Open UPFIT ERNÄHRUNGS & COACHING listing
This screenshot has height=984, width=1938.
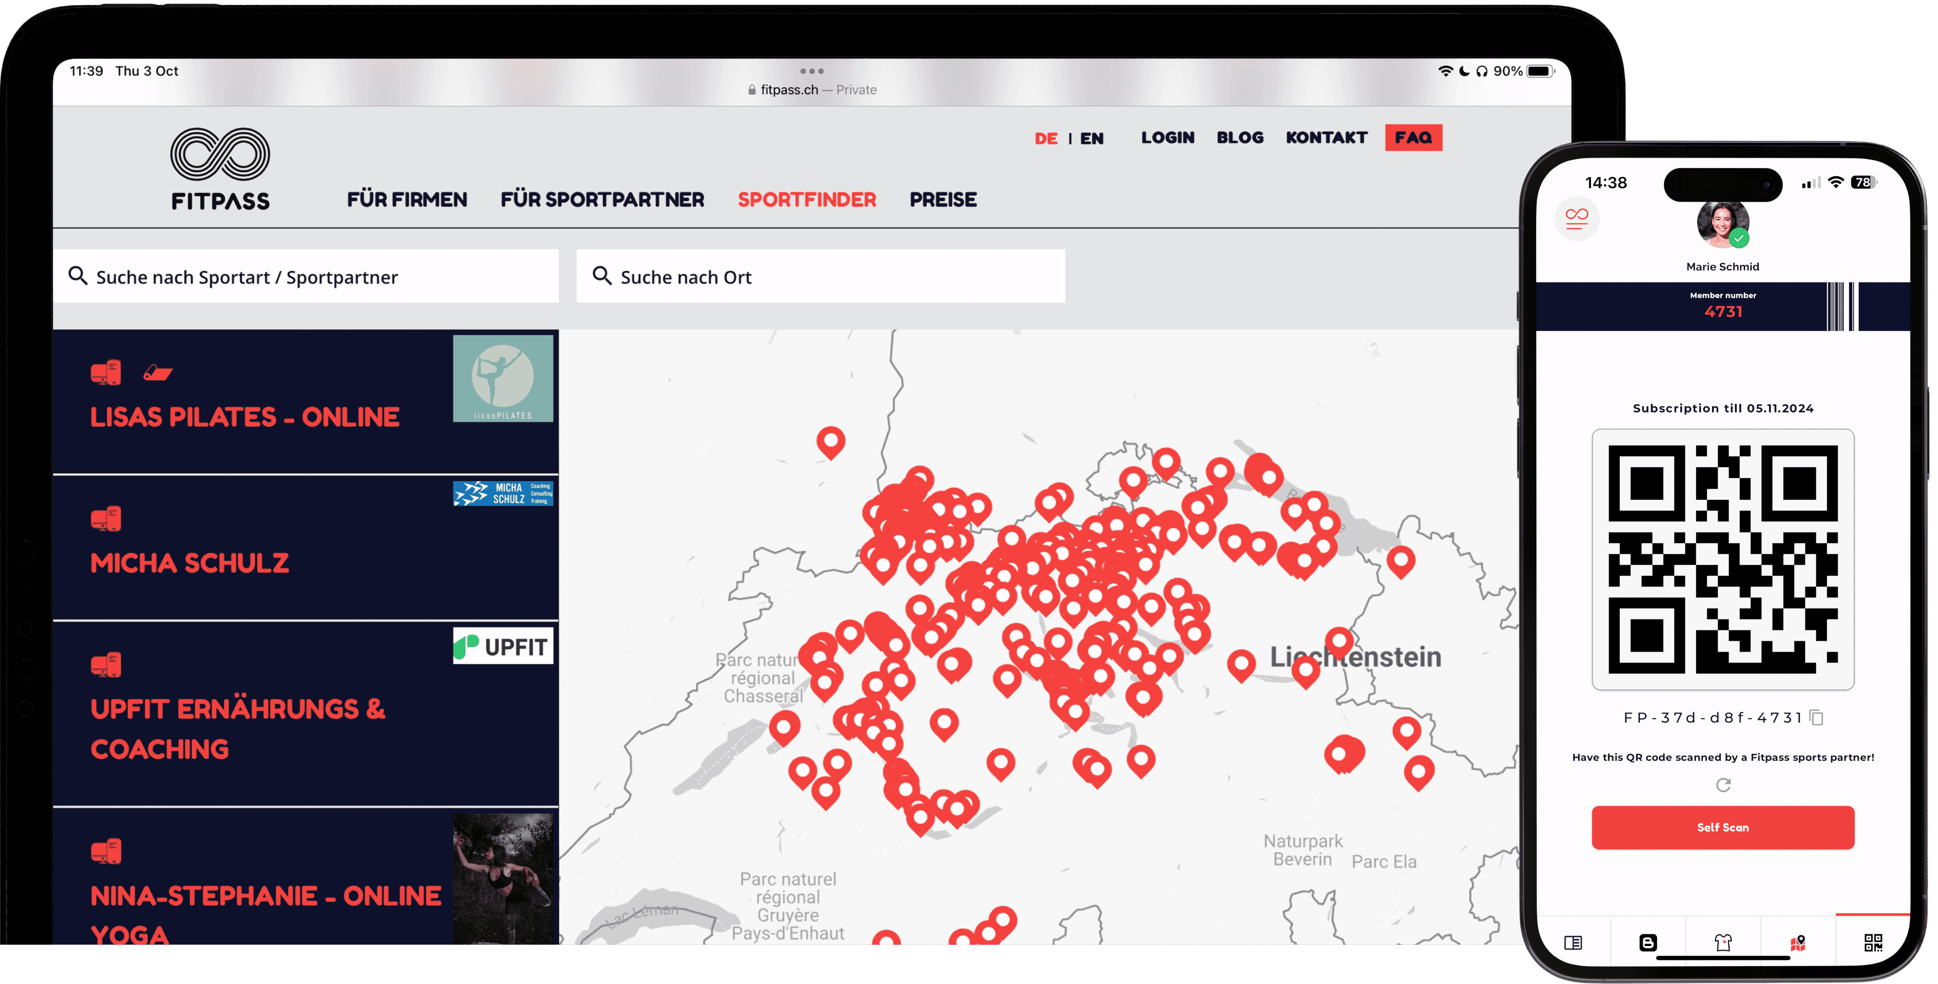(x=305, y=714)
